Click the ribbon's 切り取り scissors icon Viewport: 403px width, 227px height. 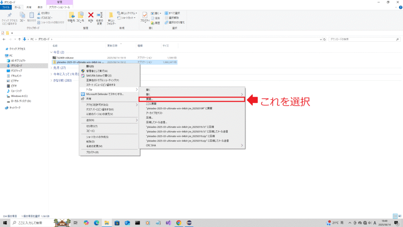pos(39,13)
